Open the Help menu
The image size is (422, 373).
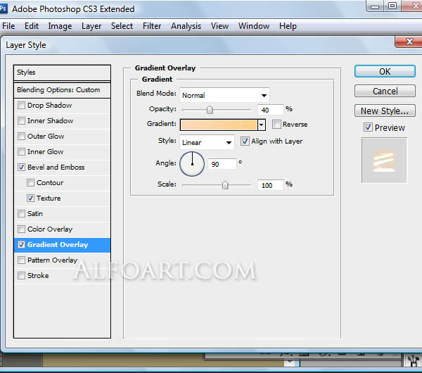point(288,26)
